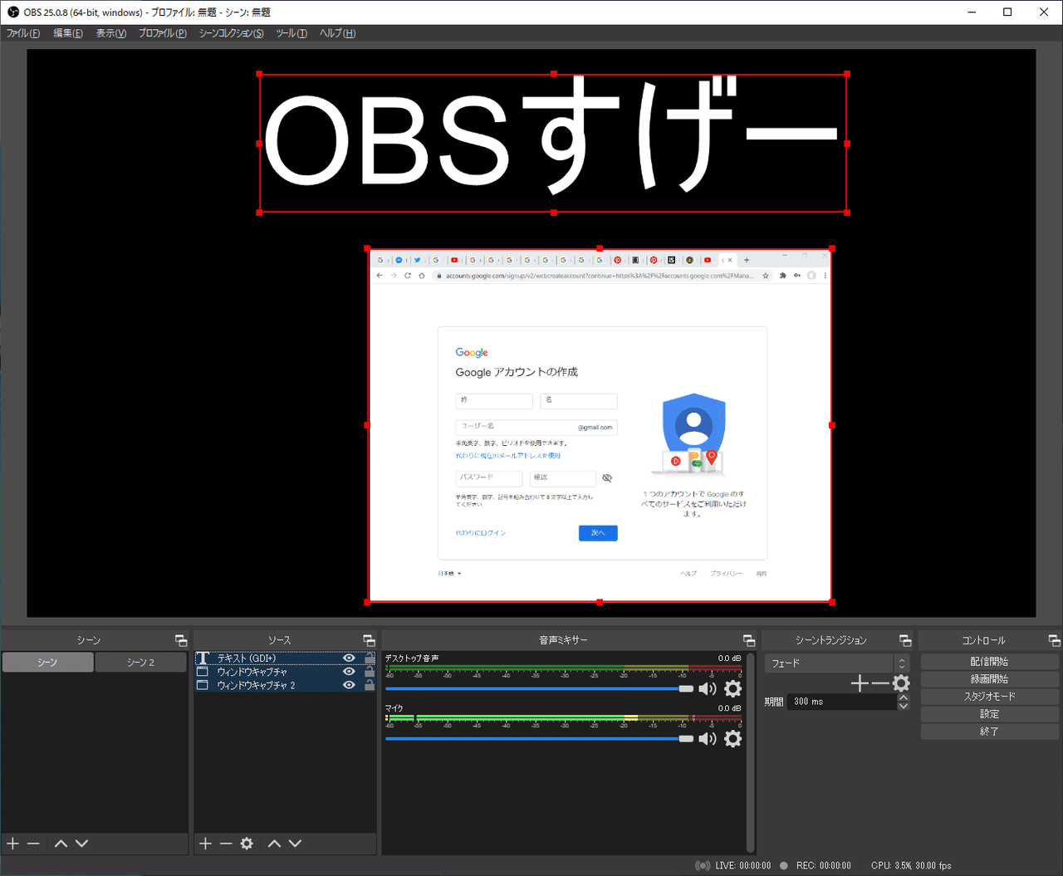Lock the テキスト (GDI+) source

(370, 658)
